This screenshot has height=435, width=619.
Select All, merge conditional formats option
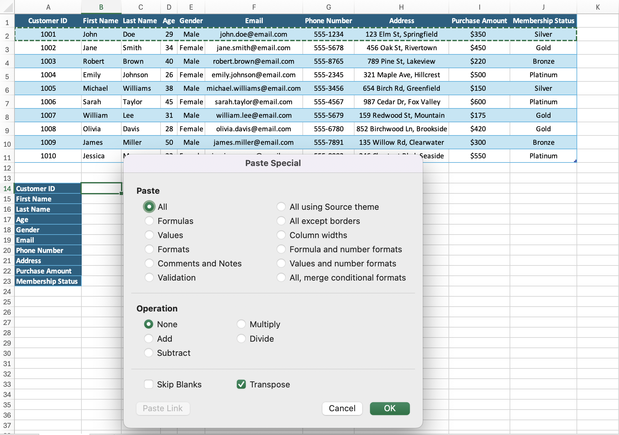281,278
